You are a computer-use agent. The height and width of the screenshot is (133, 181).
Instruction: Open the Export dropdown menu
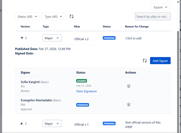coord(161,7)
